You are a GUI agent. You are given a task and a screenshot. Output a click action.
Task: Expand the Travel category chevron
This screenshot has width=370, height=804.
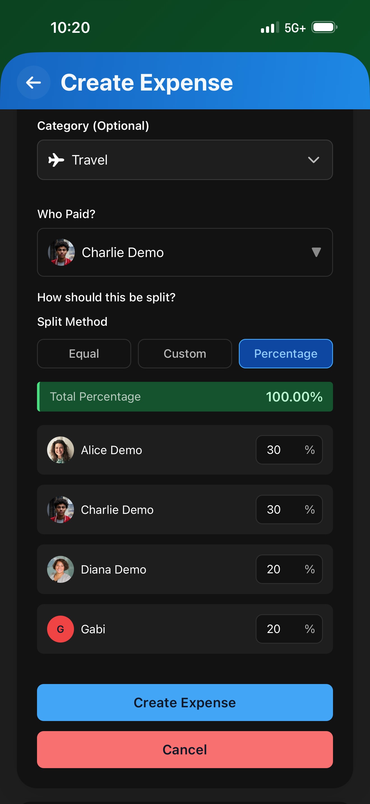click(313, 160)
